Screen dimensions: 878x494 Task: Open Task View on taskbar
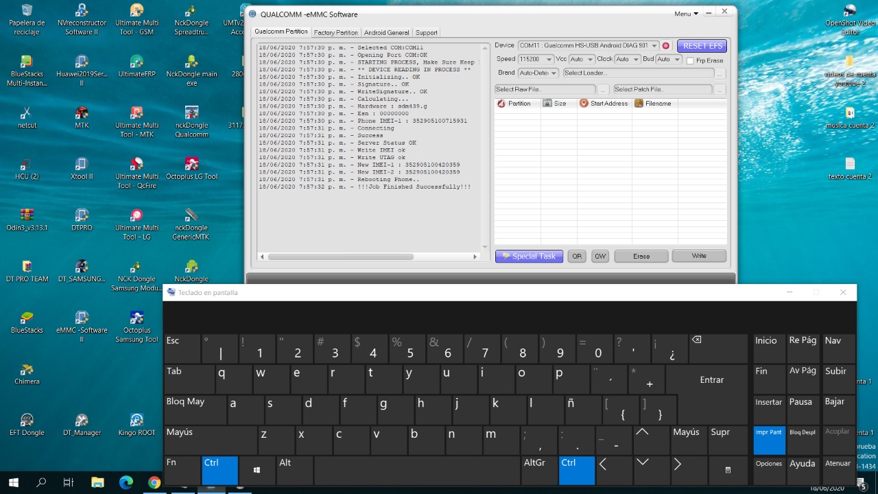68,483
